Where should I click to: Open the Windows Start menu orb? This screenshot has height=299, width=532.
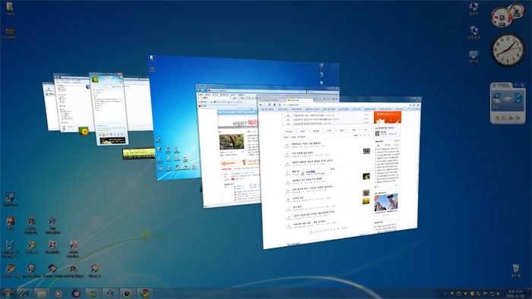(8, 293)
